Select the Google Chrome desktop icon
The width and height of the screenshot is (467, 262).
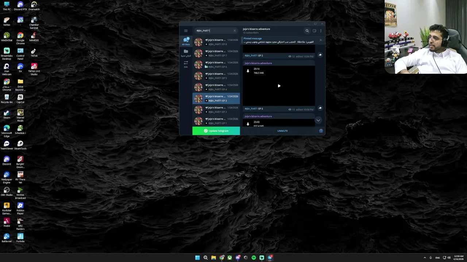(x=20, y=38)
